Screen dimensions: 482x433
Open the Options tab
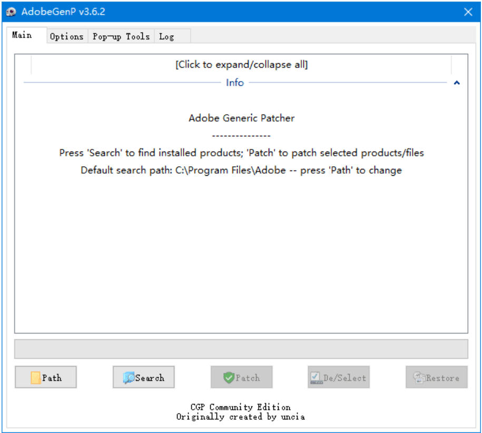66,36
